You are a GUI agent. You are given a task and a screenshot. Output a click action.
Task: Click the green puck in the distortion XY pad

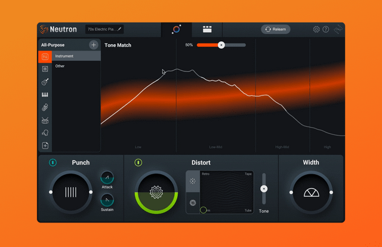pos(203,210)
